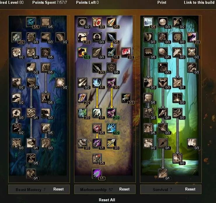Click Reset All below the trees

(x=107, y=200)
